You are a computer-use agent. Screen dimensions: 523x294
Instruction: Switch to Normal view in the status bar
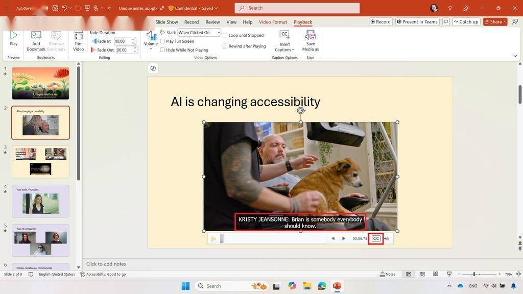pos(409,274)
